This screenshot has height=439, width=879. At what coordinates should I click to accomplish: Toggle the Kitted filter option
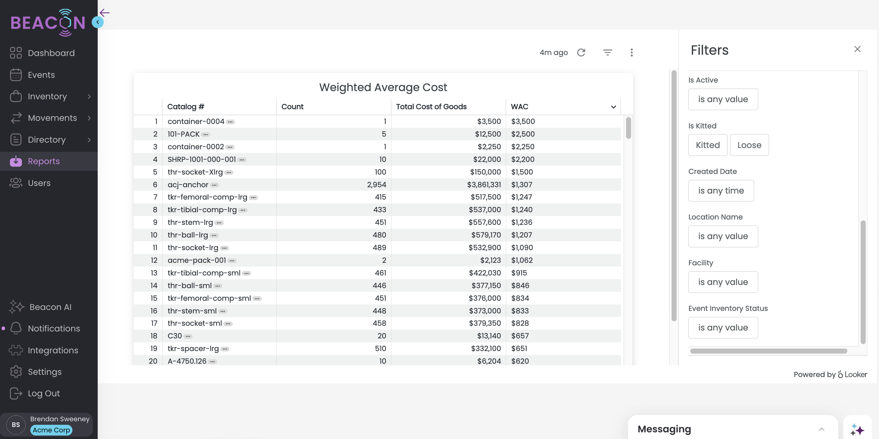(x=707, y=145)
